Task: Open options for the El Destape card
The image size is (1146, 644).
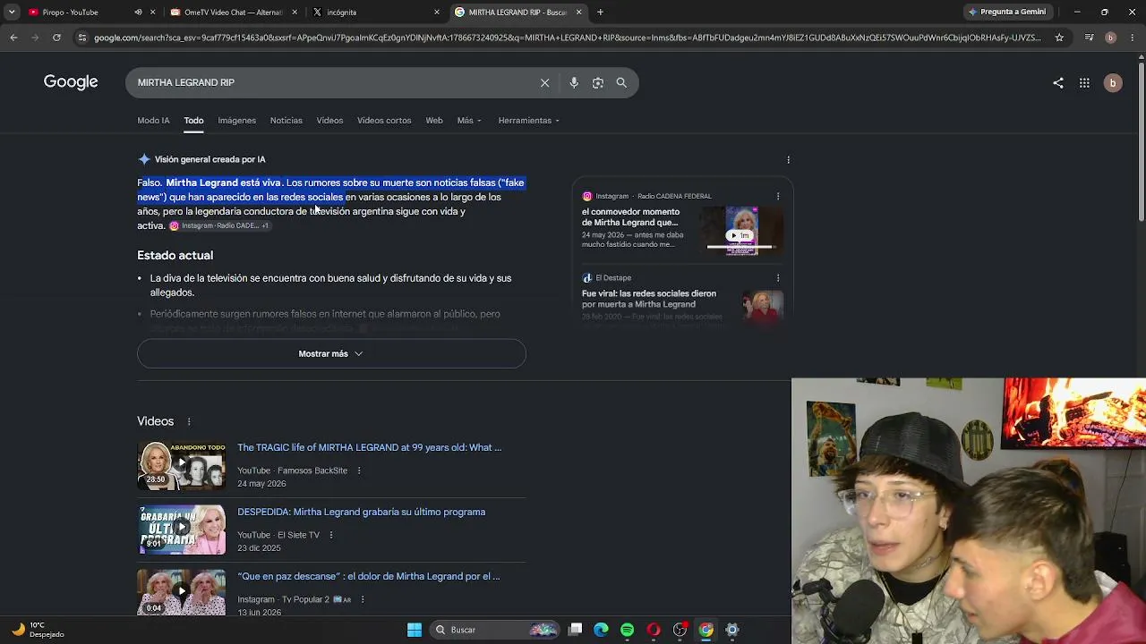Action: [778, 277]
